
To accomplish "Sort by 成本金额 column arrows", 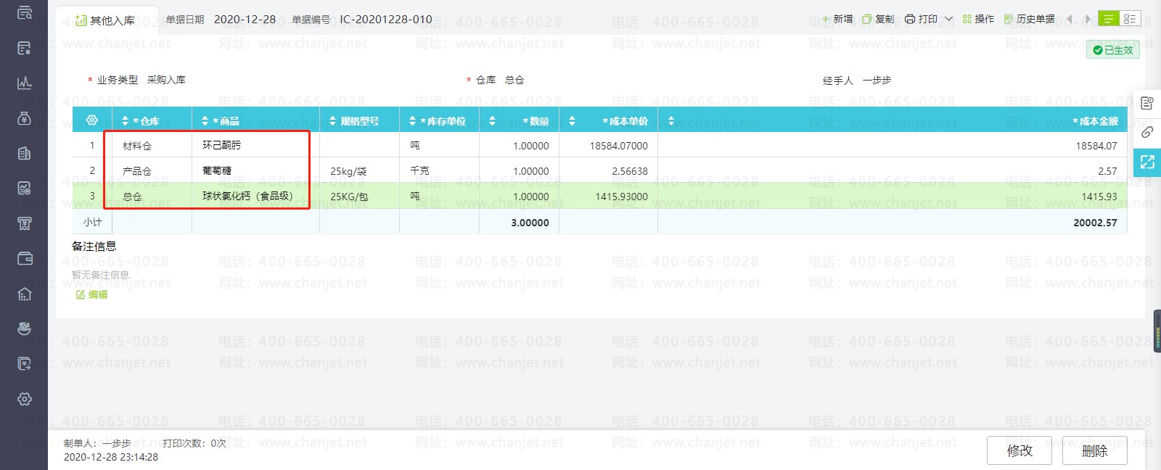I will pyautogui.click(x=671, y=121).
